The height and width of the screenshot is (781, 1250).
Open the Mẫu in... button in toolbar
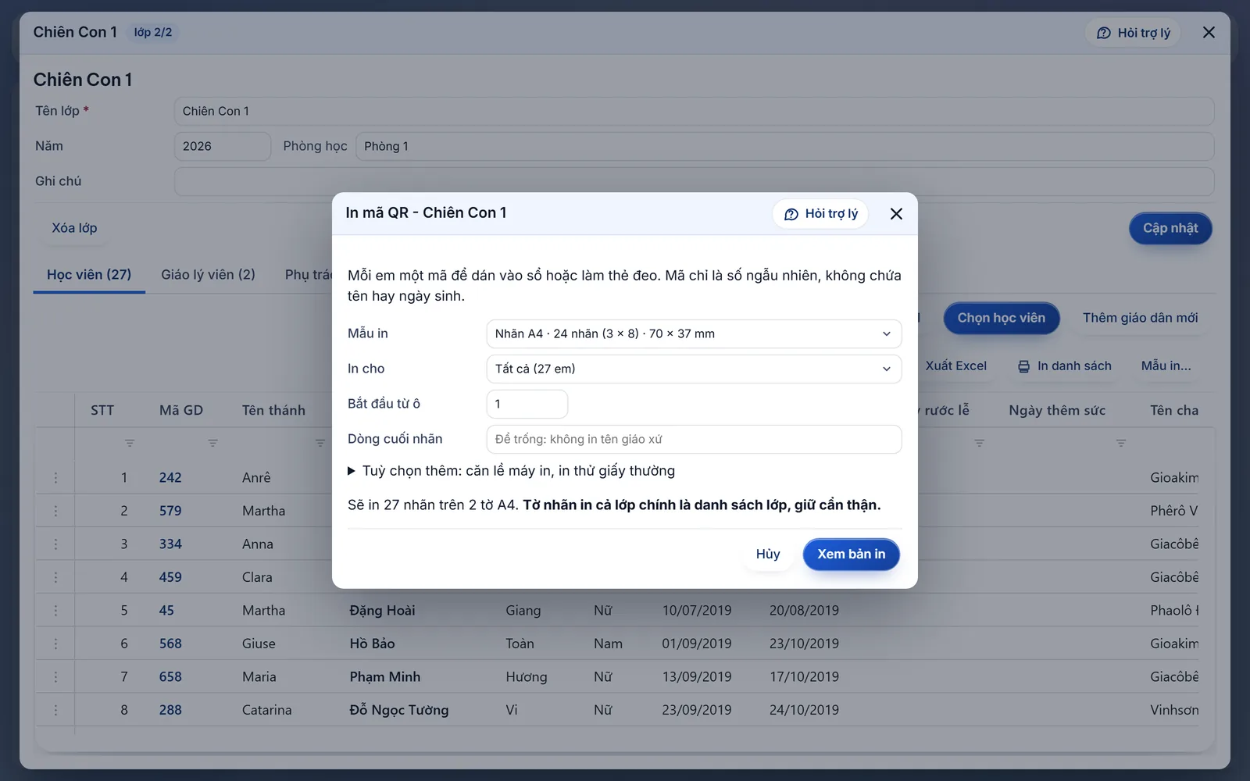(x=1166, y=366)
